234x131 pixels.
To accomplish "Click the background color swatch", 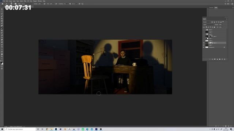I will 2,64.
